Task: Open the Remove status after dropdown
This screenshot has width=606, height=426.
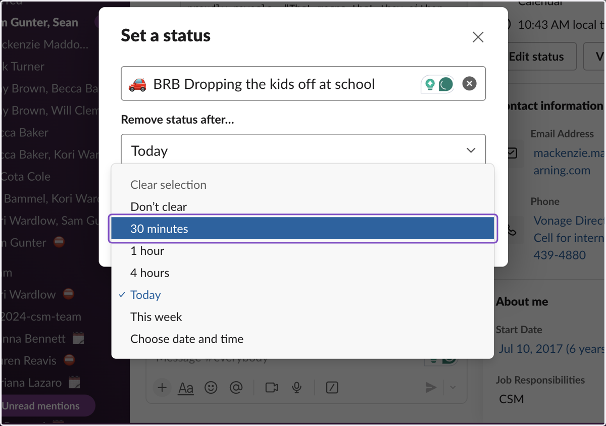Action: pyautogui.click(x=303, y=150)
